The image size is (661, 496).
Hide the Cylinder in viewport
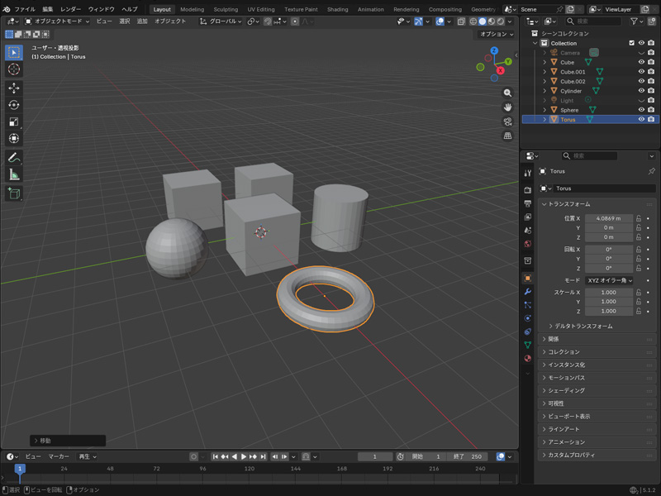click(x=641, y=91)
